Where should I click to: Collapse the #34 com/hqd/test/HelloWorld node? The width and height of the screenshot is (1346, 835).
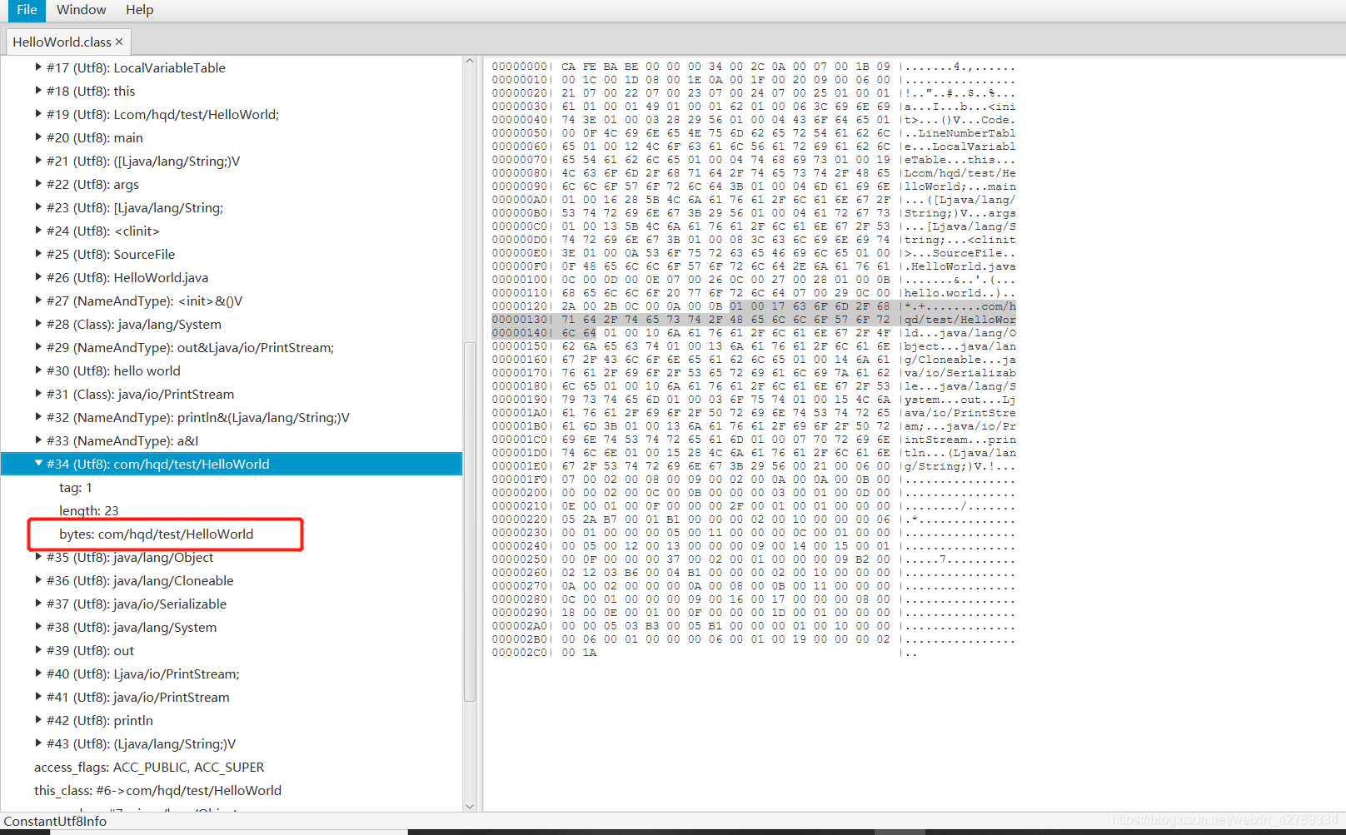pos(38,464)
